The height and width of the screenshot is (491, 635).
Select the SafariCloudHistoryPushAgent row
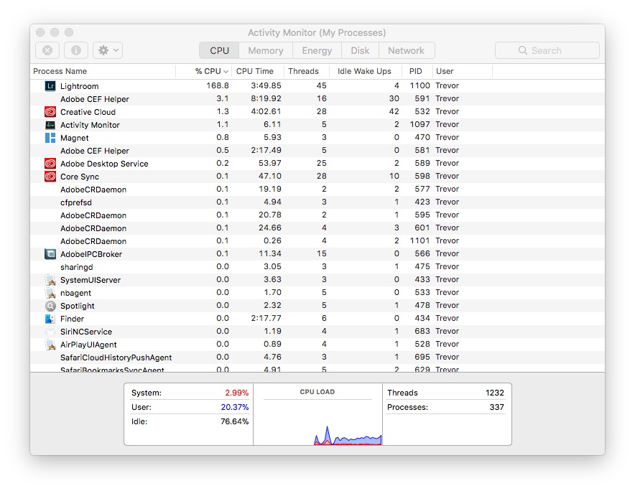pyautogui.click(x=317, y=357)
